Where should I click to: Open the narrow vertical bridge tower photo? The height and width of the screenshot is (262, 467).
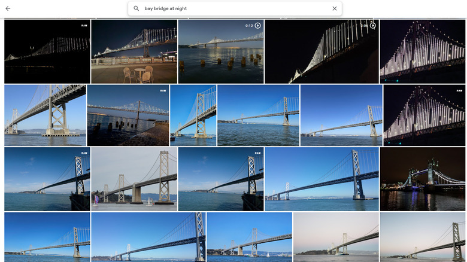(x=193, y=115)
